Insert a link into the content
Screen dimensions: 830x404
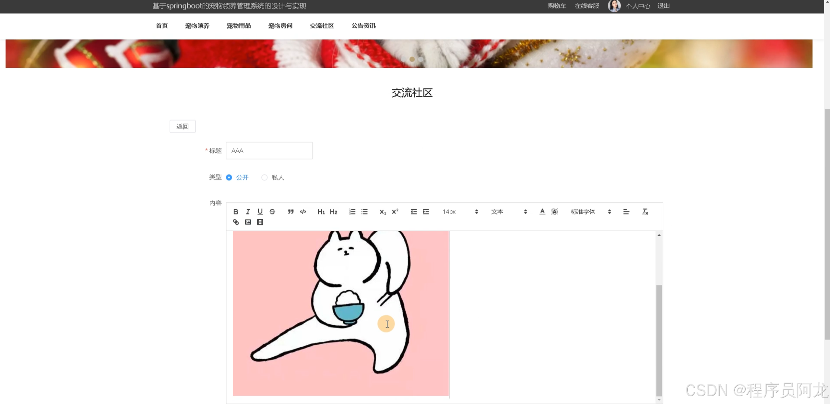[236, 222]
